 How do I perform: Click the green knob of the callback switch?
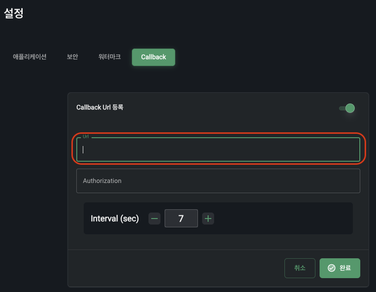(x=350, y=108)
